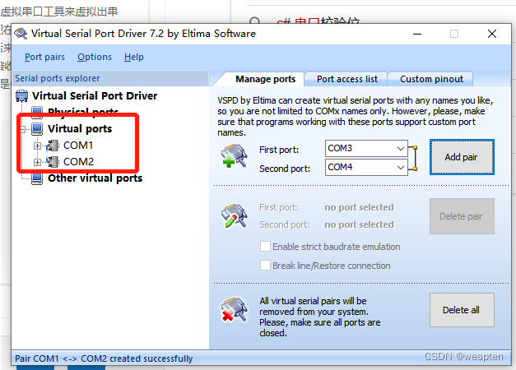Viewport: 516px width, 370px height.
Task: Click the Virtual ports computer icon
Action: 37,129
